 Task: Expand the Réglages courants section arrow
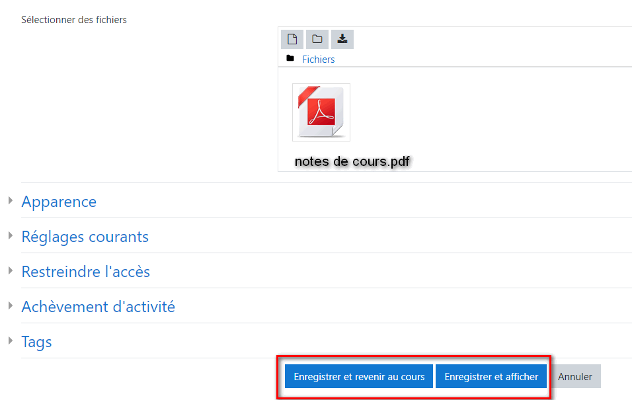pyautogui.click(x=11, y=235)
